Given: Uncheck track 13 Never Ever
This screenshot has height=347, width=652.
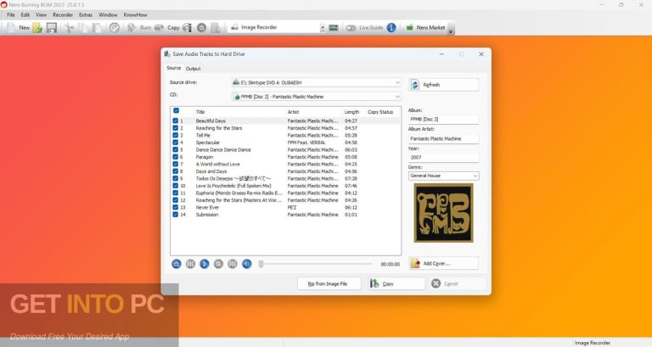Looking at the screenshot, I should [175, 207].
